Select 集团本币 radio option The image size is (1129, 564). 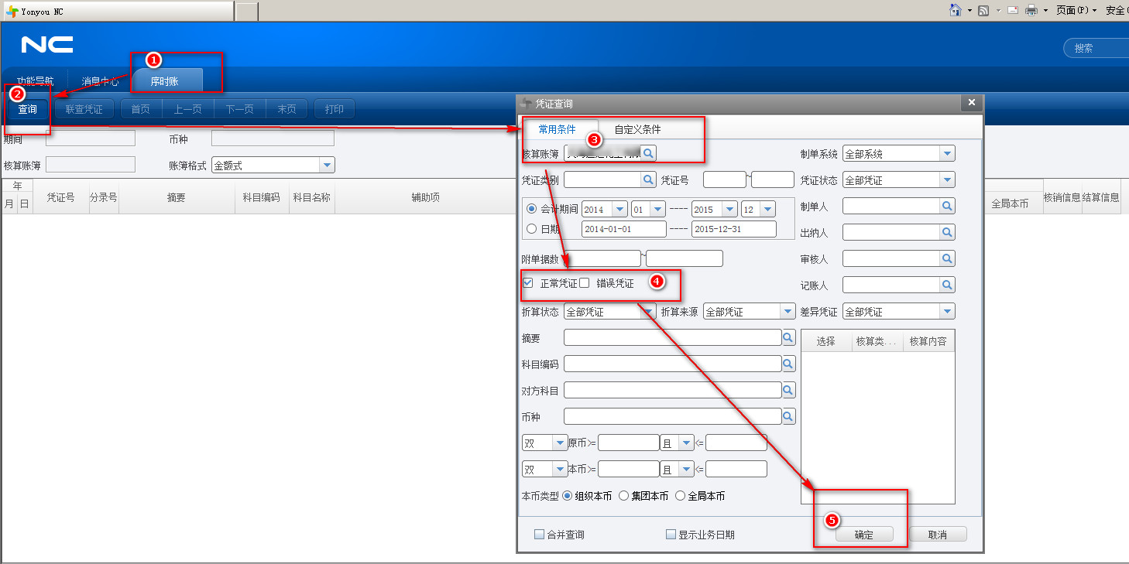click(624, 496)
